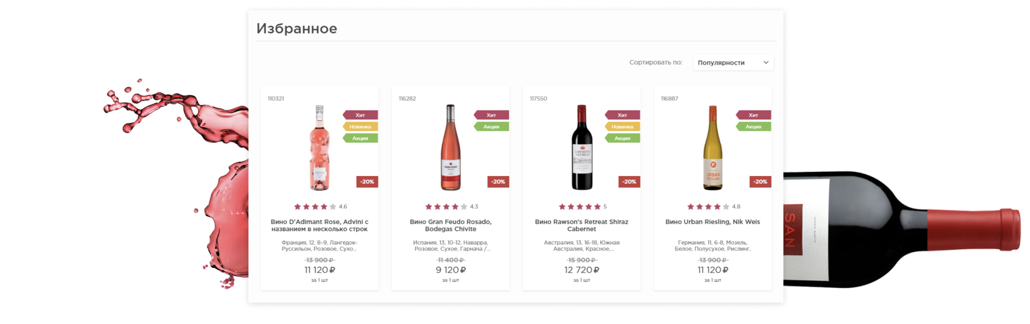The image size is (1030, 324).
Task: Click the -20% discount tag on Gran Feudo
Action: coord(498,182)
